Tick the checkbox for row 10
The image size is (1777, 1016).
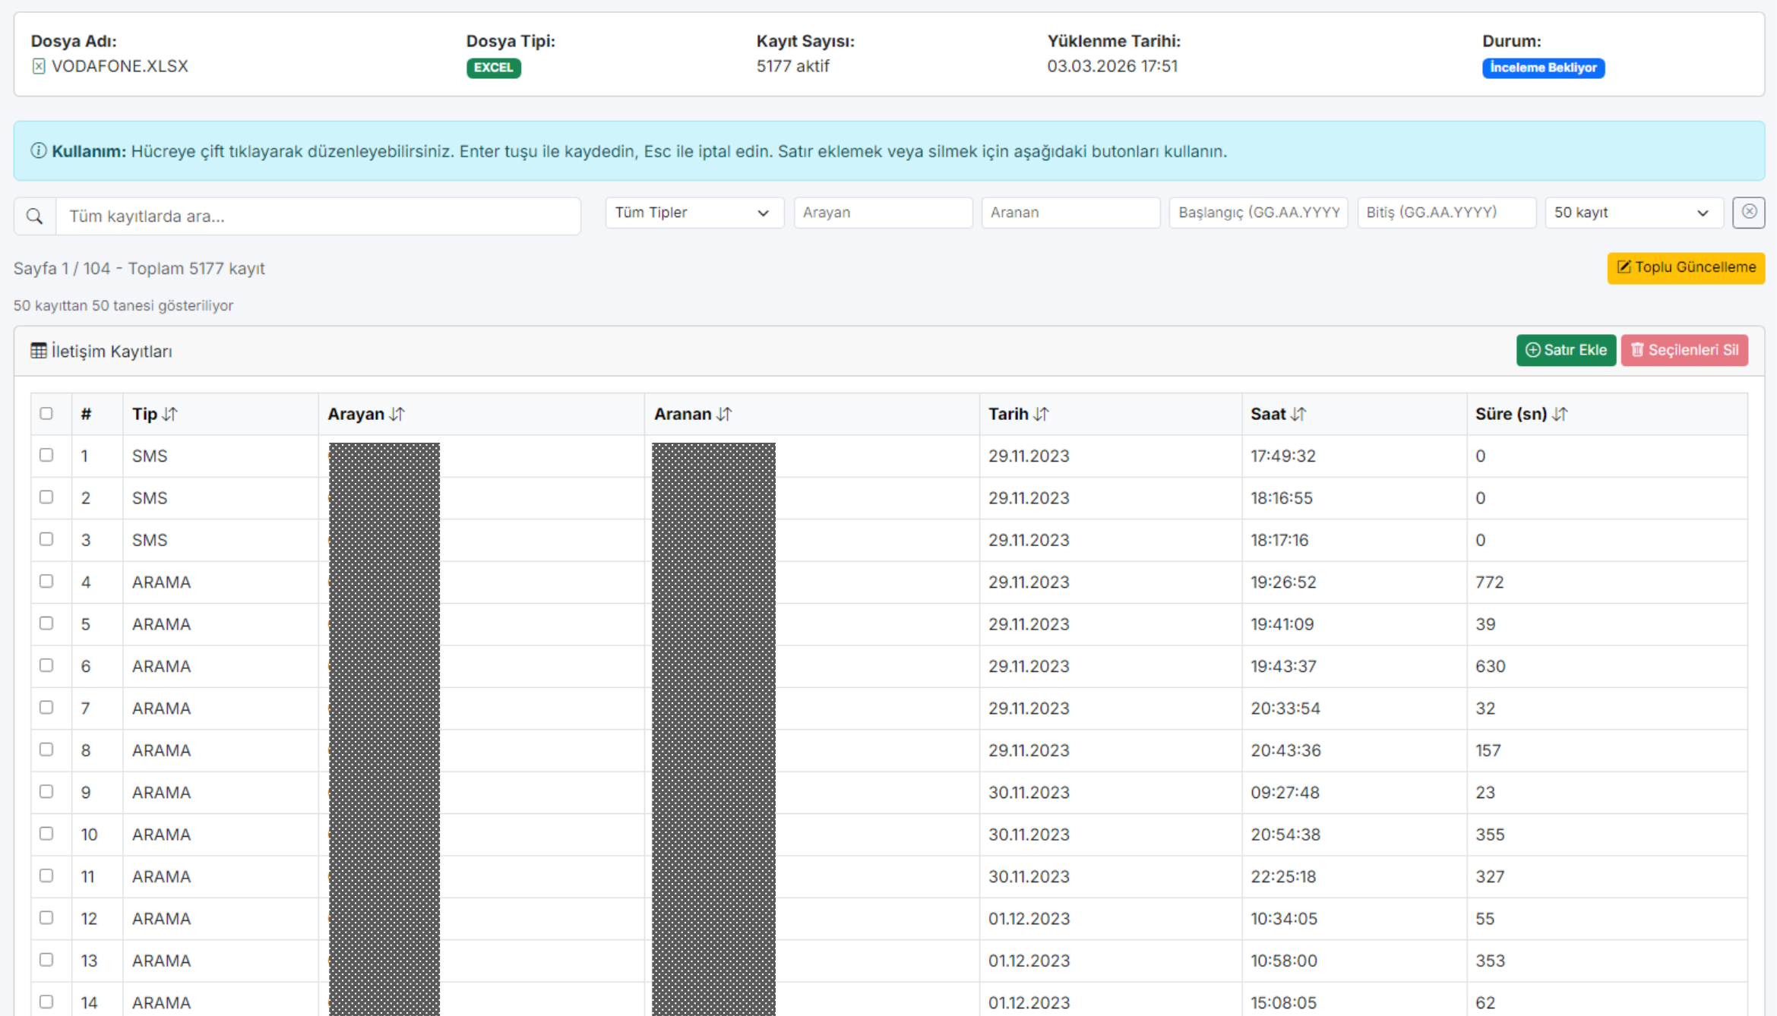pos(46,833)
